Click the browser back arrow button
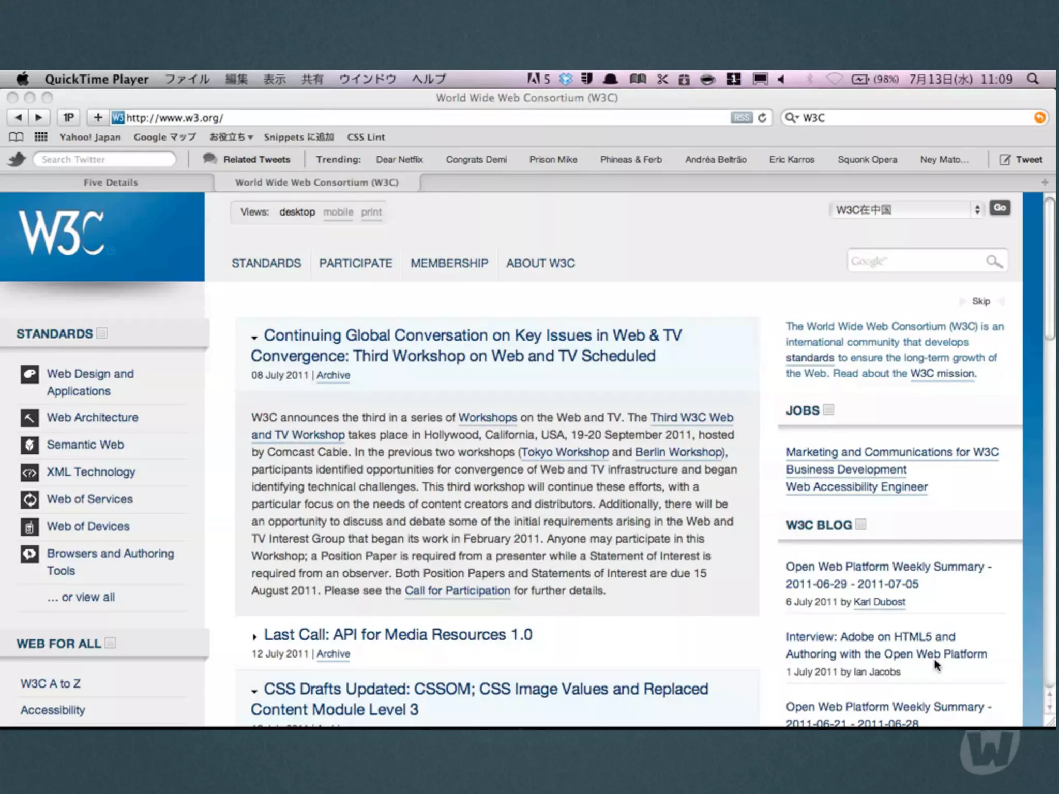The width and height of the screenshot is (1059, 794). tap(18, 117)
